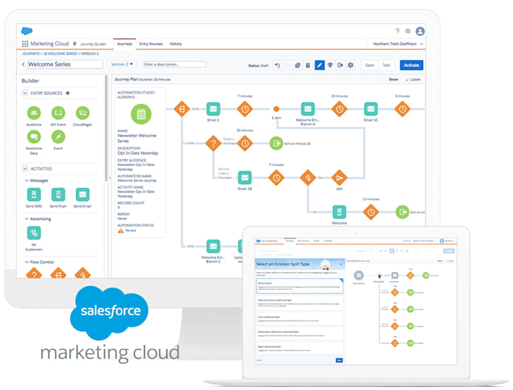513x390 pixels.
Task: Switch to the History tab
Action: tap(175, 44)
